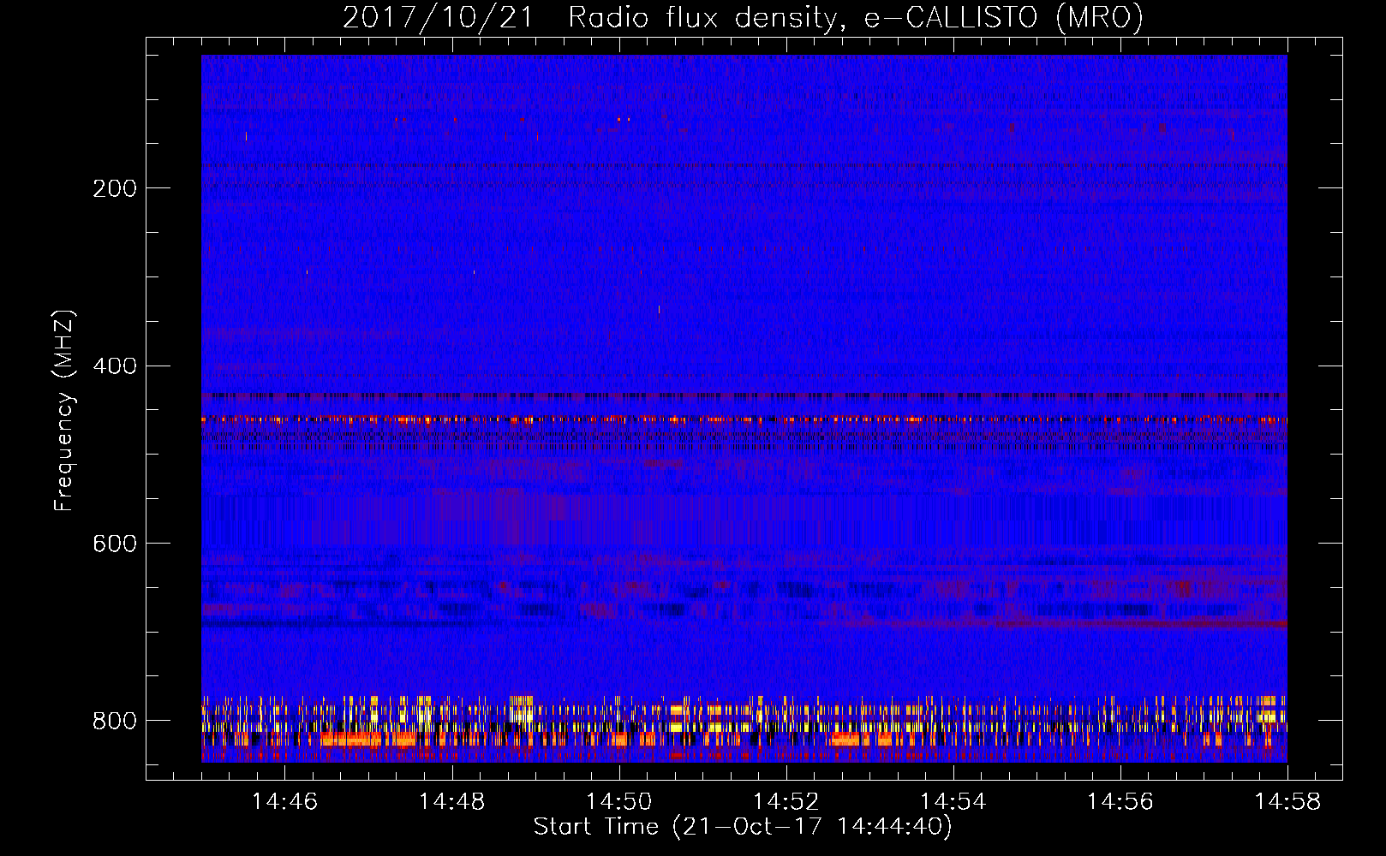The height and width of the screenshot is (856, 1386).
Task: Click the 800 frequency tick label
Action: click(x=115, y=721)
